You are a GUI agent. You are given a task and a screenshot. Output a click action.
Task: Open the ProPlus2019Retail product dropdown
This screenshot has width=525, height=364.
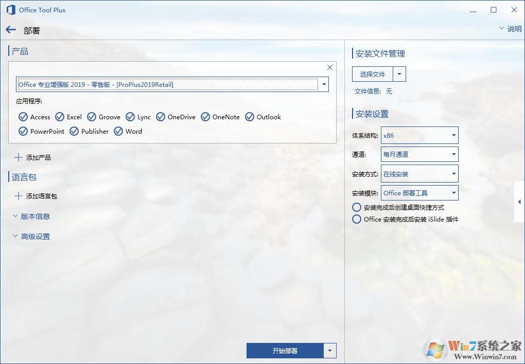(324, 84)
